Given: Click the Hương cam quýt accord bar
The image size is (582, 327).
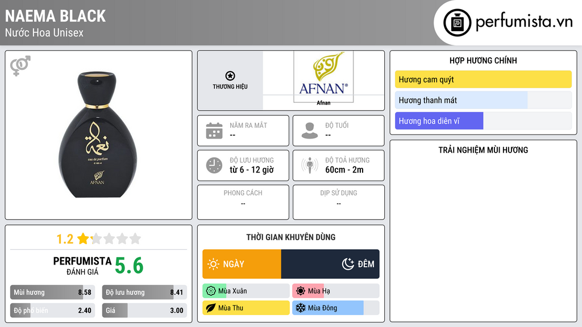Looking at the screenshot, I should coord(483,79).
